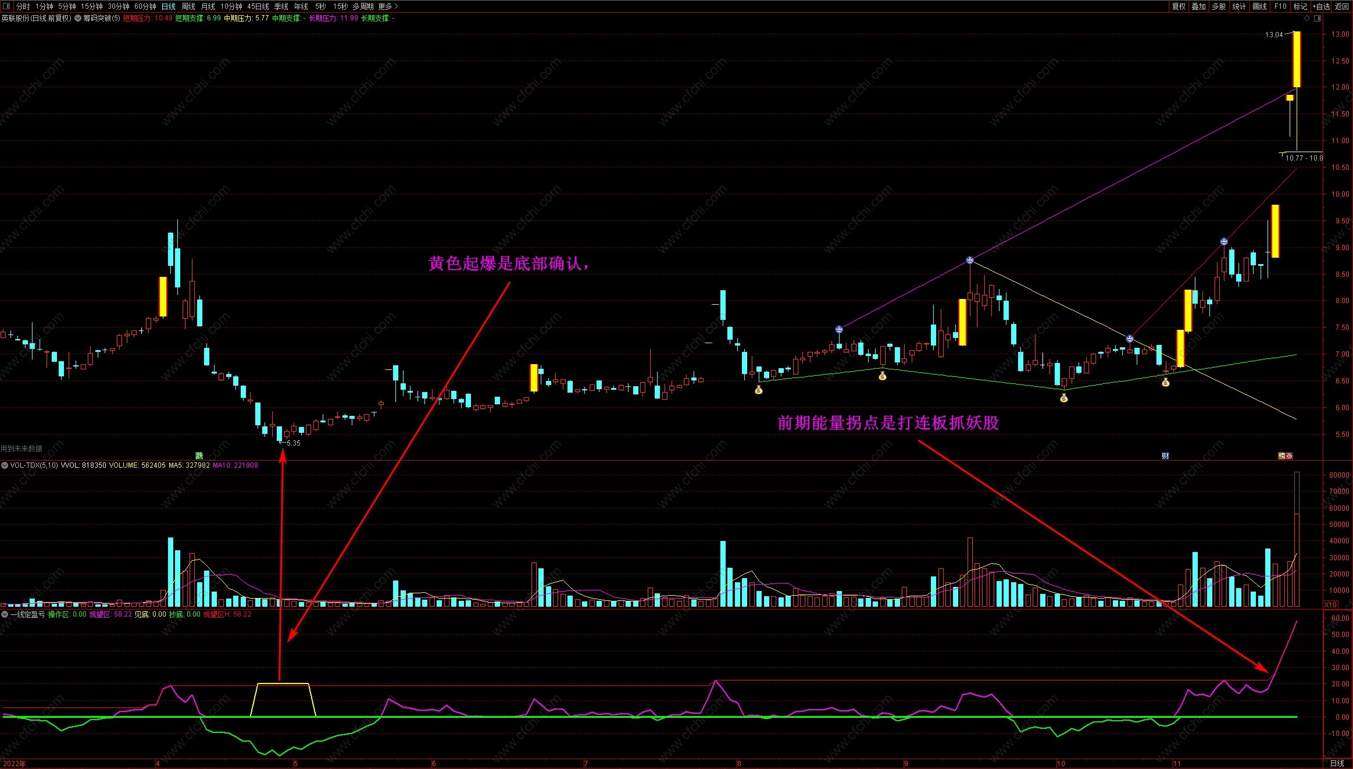Open the VOL-TDX indicator dropdown
This screenshot has width=1353, height=769.
tap(5, 465)
